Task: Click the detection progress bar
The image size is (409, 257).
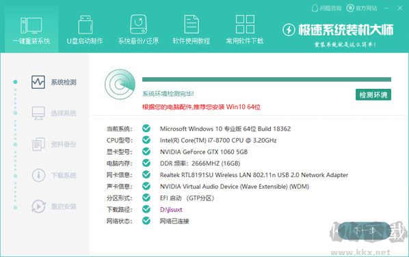Action: coord(267,79)
